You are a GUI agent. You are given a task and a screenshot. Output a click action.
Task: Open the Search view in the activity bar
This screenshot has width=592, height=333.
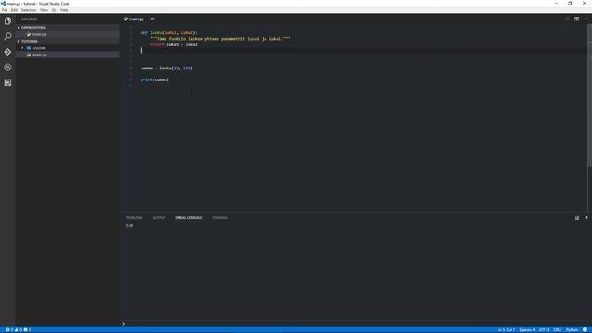(x=7, y=36)
